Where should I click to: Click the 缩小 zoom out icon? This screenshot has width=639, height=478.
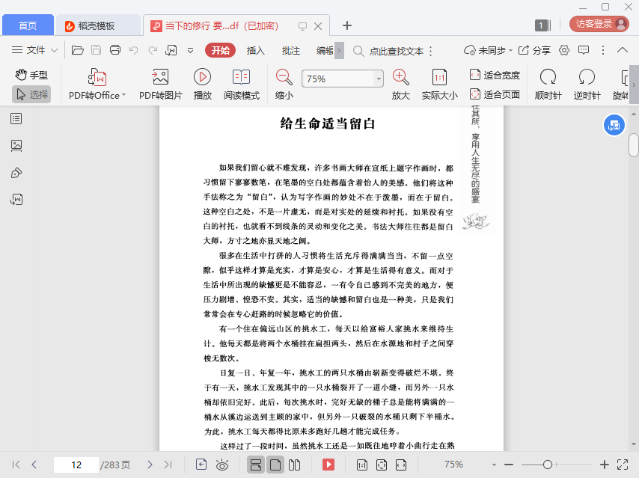[284, 85]
